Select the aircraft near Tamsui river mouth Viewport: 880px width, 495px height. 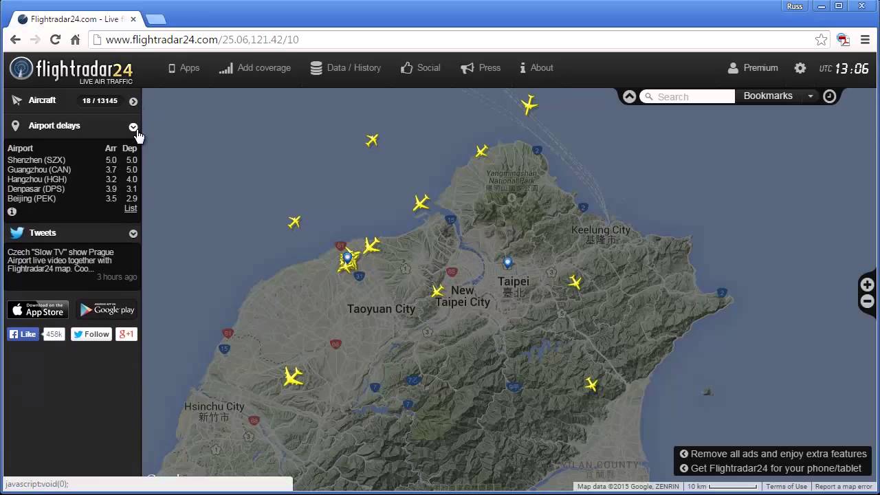(x=421, y=203)
